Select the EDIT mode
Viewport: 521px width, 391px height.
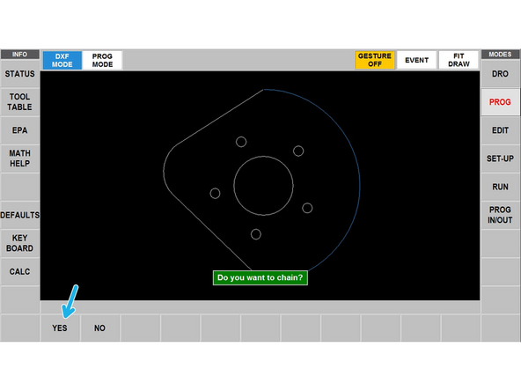point(500,130)
